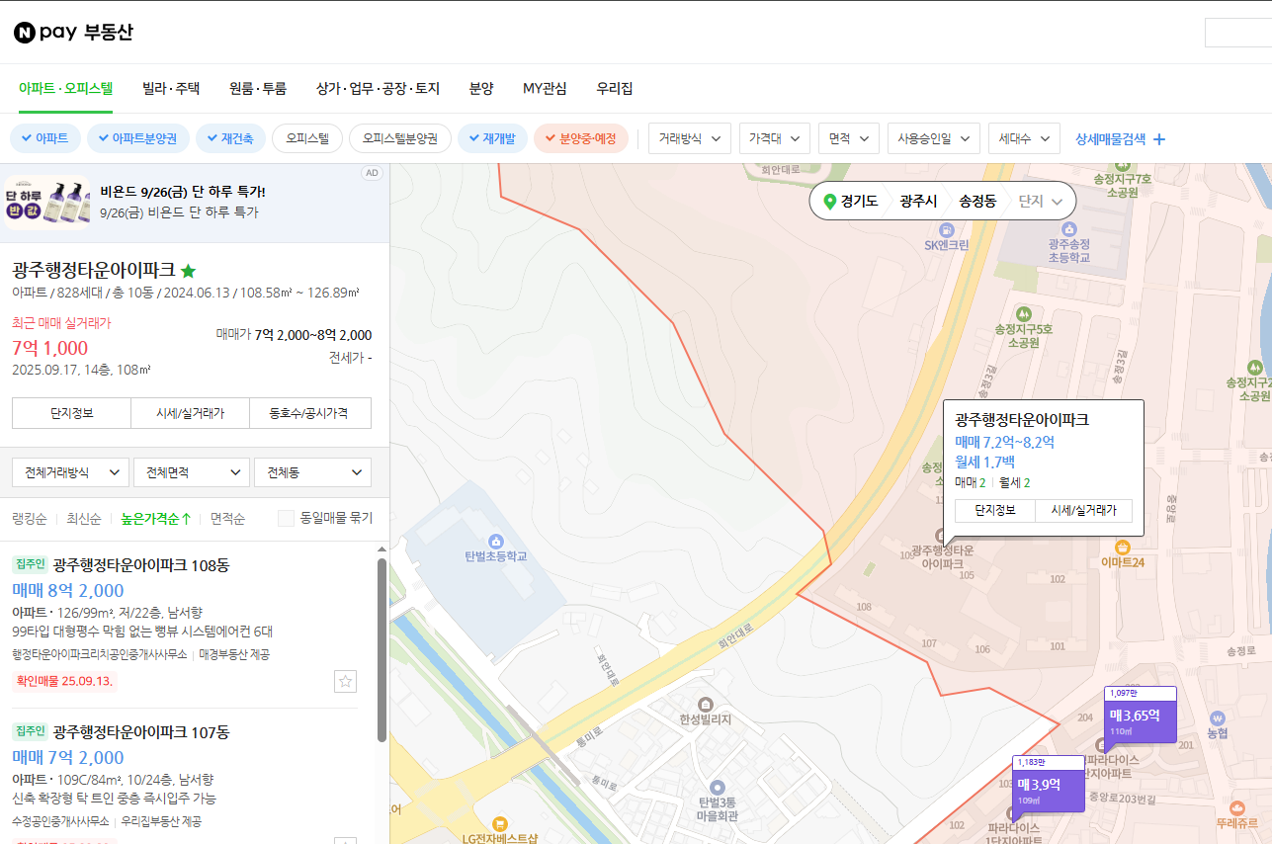Sort listings by 최신순

pyautogui.click(x=83, y=518)
